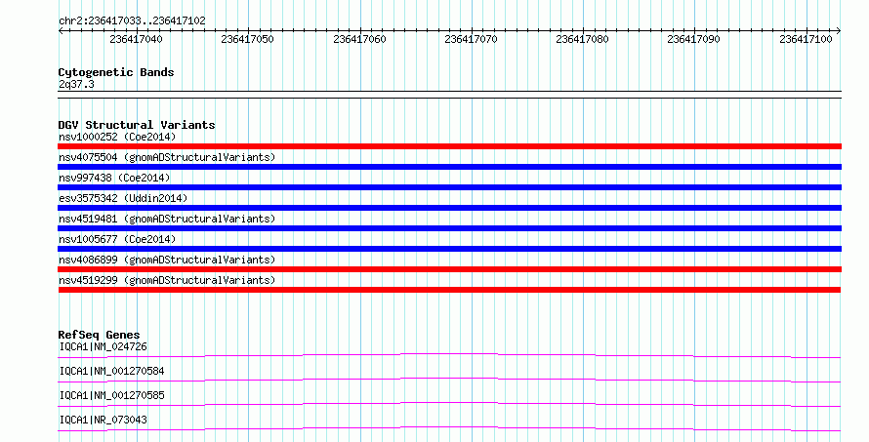
Task: Click ruler position 236417040
Action: coord(136,39)
